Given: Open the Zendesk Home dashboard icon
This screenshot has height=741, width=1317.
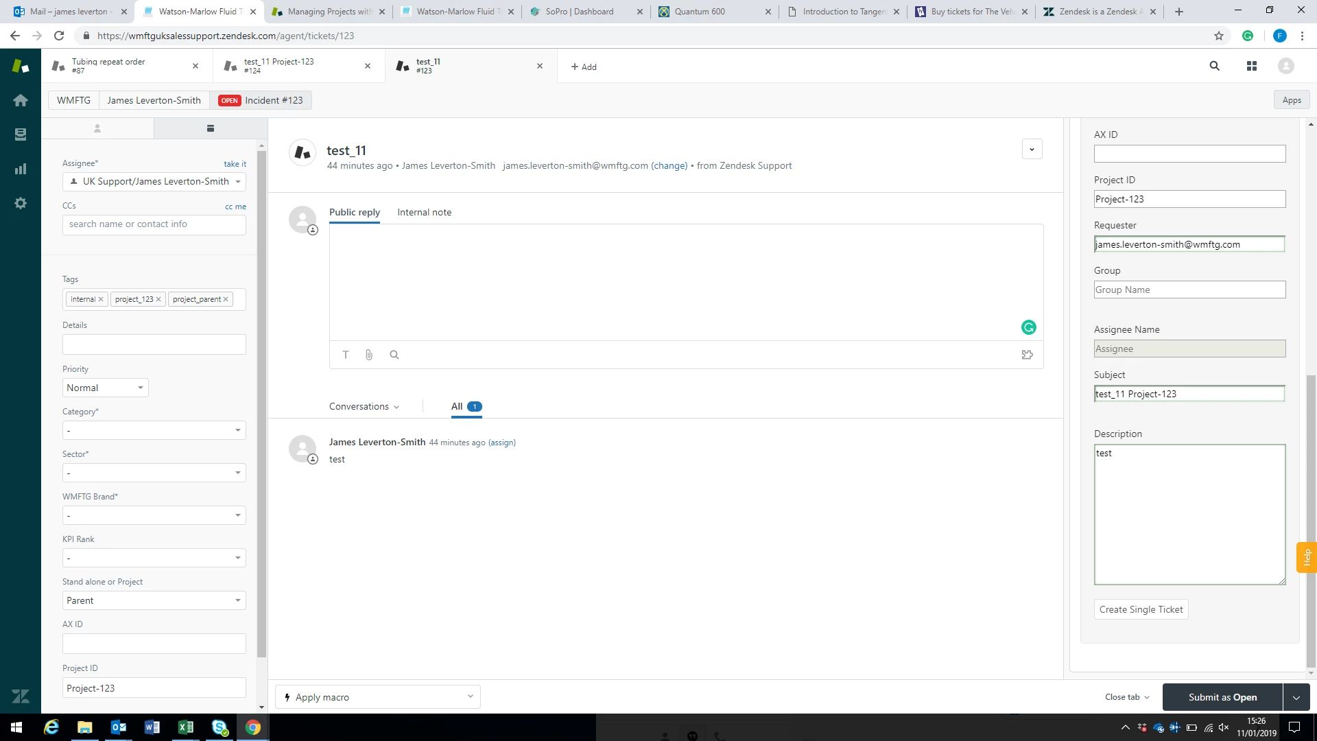Looking at the screenshot, I should tap(21, 100).
